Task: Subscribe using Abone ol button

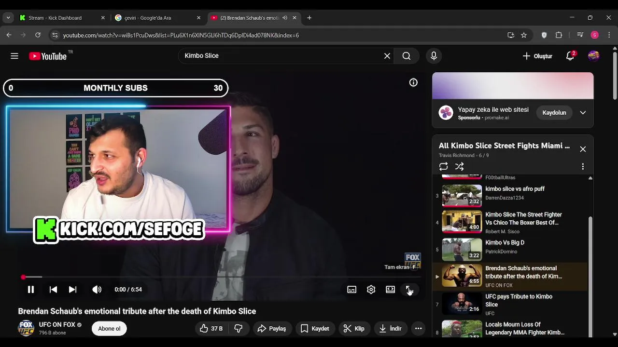Action: tap(109, 329)
